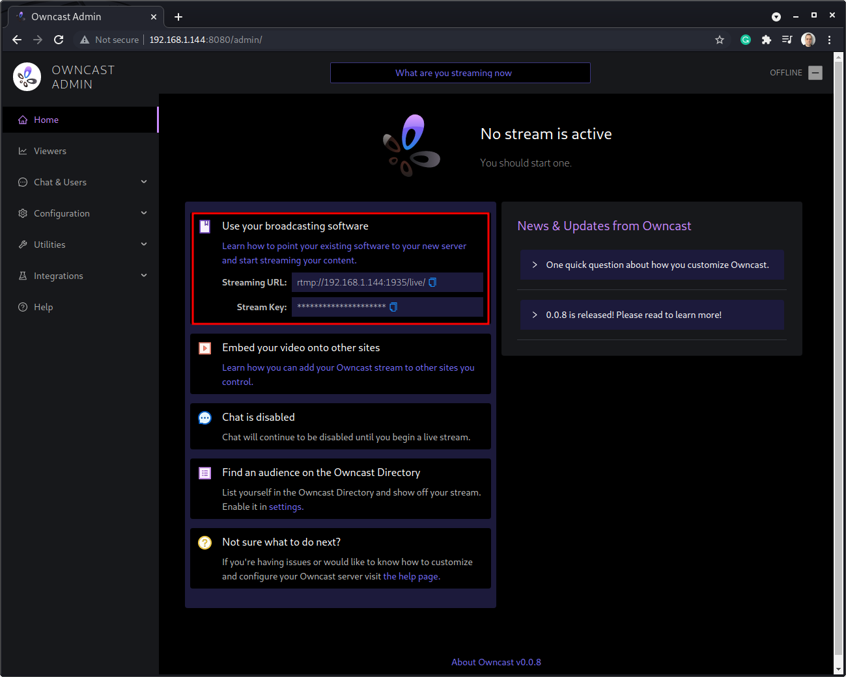Click the scrollbar down arrow
Image resolution: width=846 pixels, height=677 pixels.
tap(839, 669)
